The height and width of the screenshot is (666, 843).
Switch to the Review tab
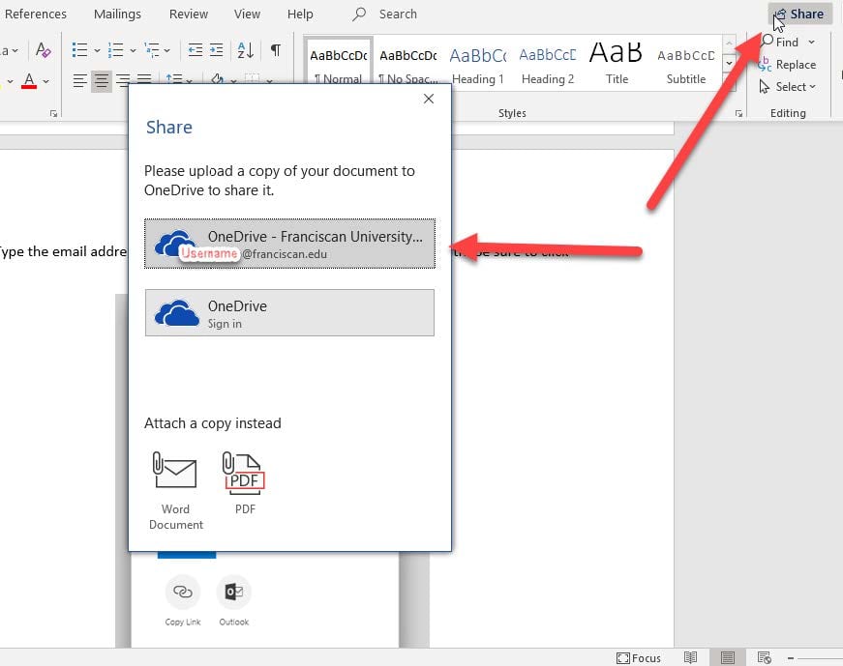[188, 14]
